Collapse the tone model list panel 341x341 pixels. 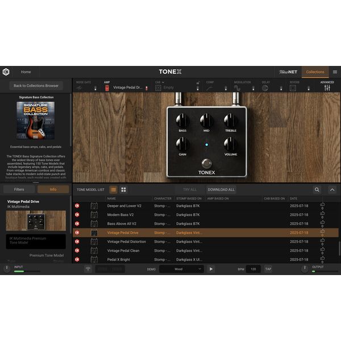click(x=332, y=189)
